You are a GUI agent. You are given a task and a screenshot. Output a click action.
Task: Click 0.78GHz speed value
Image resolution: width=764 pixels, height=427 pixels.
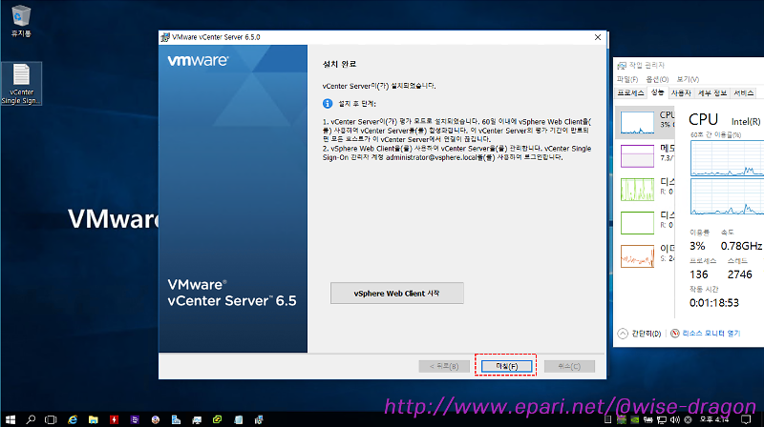pos(741,246)
